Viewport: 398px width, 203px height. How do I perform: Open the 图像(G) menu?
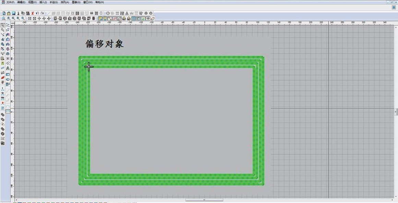point(76,2)
